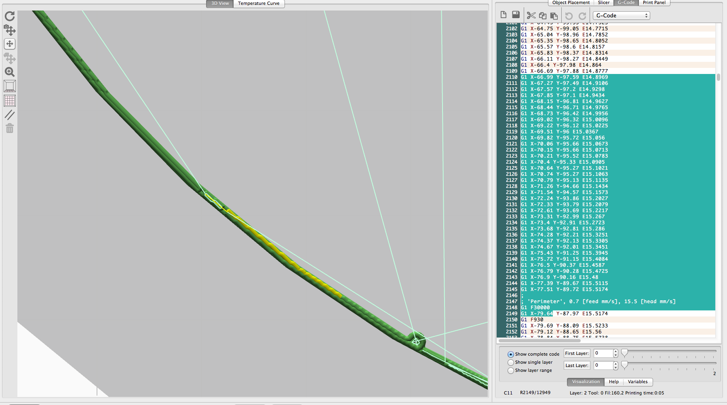Choose the Show layer range option
The height and width of the screenshot is (405, 727).
point(511,371)
